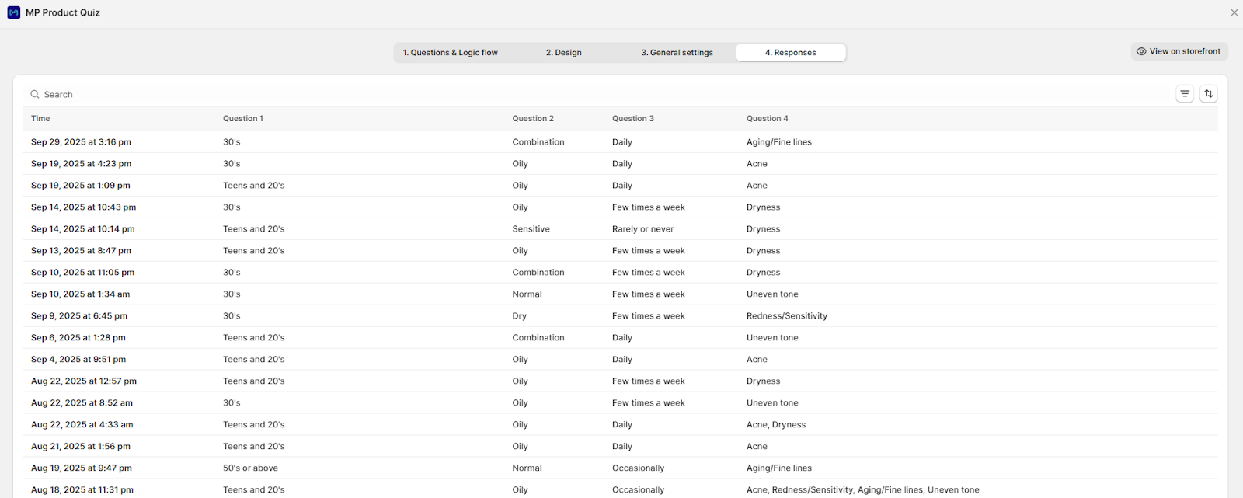Click Redness/Sensitivity in the Sep 9 row
Screen dimensions: 1243x498
(786, 316)
